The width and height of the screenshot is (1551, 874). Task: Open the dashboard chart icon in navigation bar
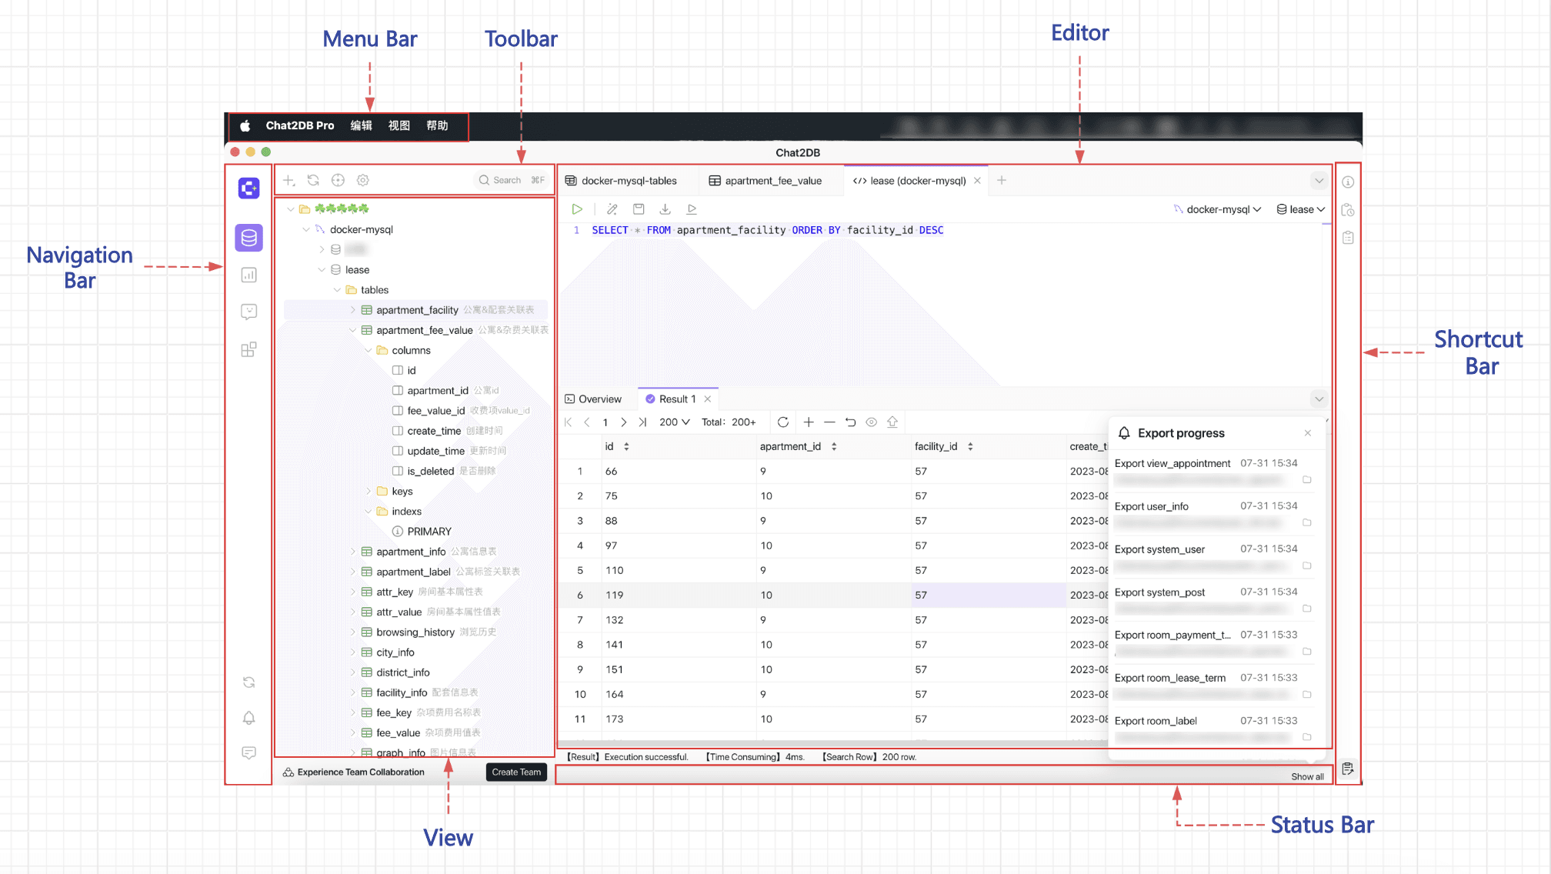[x=248, y=275]
